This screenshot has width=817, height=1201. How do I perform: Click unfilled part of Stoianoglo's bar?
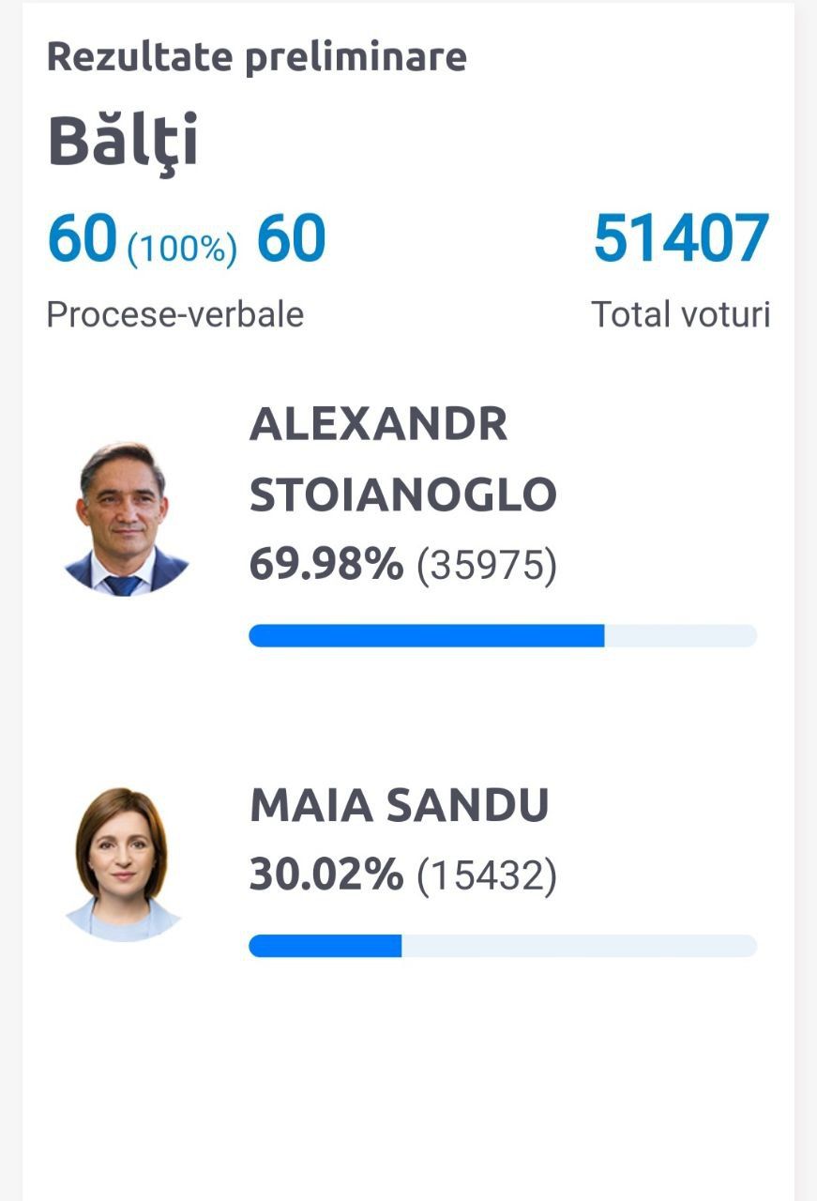coord(681,635)
